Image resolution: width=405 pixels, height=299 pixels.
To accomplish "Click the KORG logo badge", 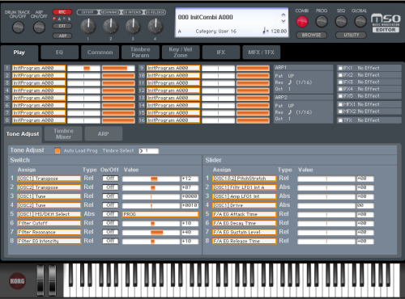I will point(17,281).
